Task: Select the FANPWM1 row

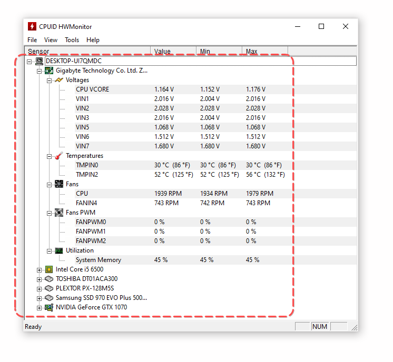Action: click(215, 232)
